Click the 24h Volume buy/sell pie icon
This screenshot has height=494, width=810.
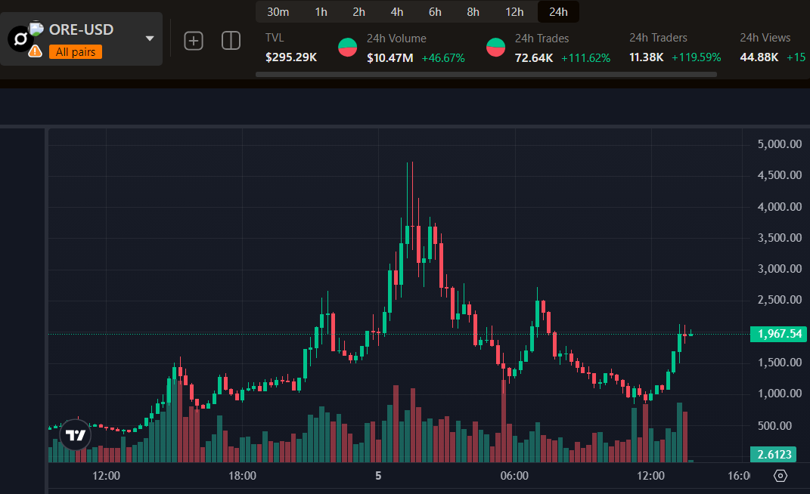click(348, 48)
